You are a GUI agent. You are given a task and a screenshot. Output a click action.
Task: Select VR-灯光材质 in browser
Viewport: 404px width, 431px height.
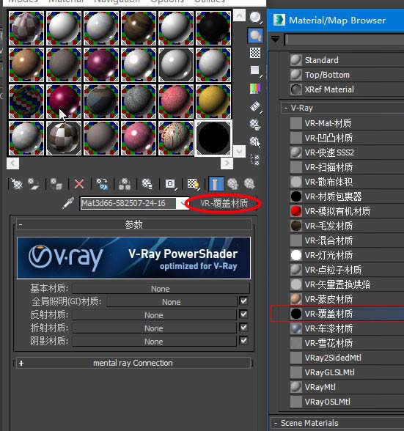[x=347, y=255]
